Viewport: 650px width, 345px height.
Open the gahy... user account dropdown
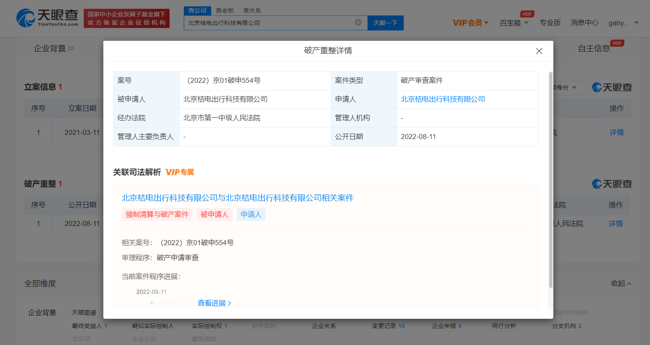point(623,23)
